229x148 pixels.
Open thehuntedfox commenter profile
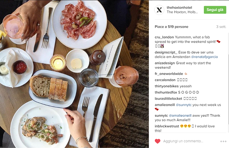[x=166, y=92]
